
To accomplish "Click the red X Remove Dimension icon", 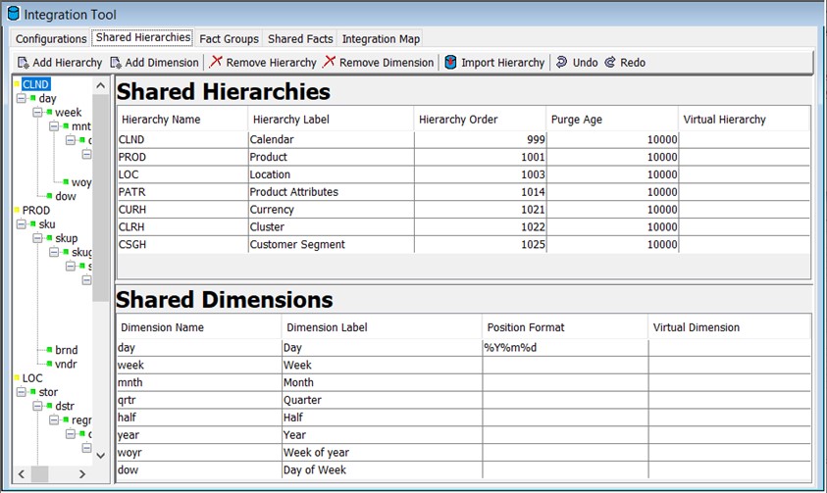I will [x=329, y=62].
